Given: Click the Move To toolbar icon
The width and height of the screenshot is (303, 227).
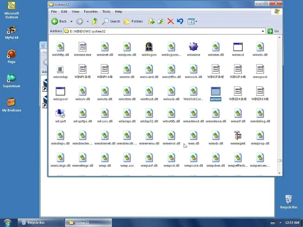Looking at the screenshot, I should coord(152,21).
